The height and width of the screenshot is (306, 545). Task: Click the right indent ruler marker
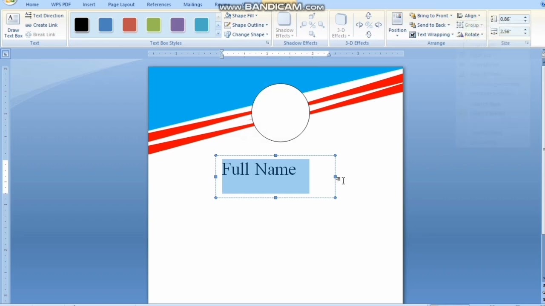(329, 55)
